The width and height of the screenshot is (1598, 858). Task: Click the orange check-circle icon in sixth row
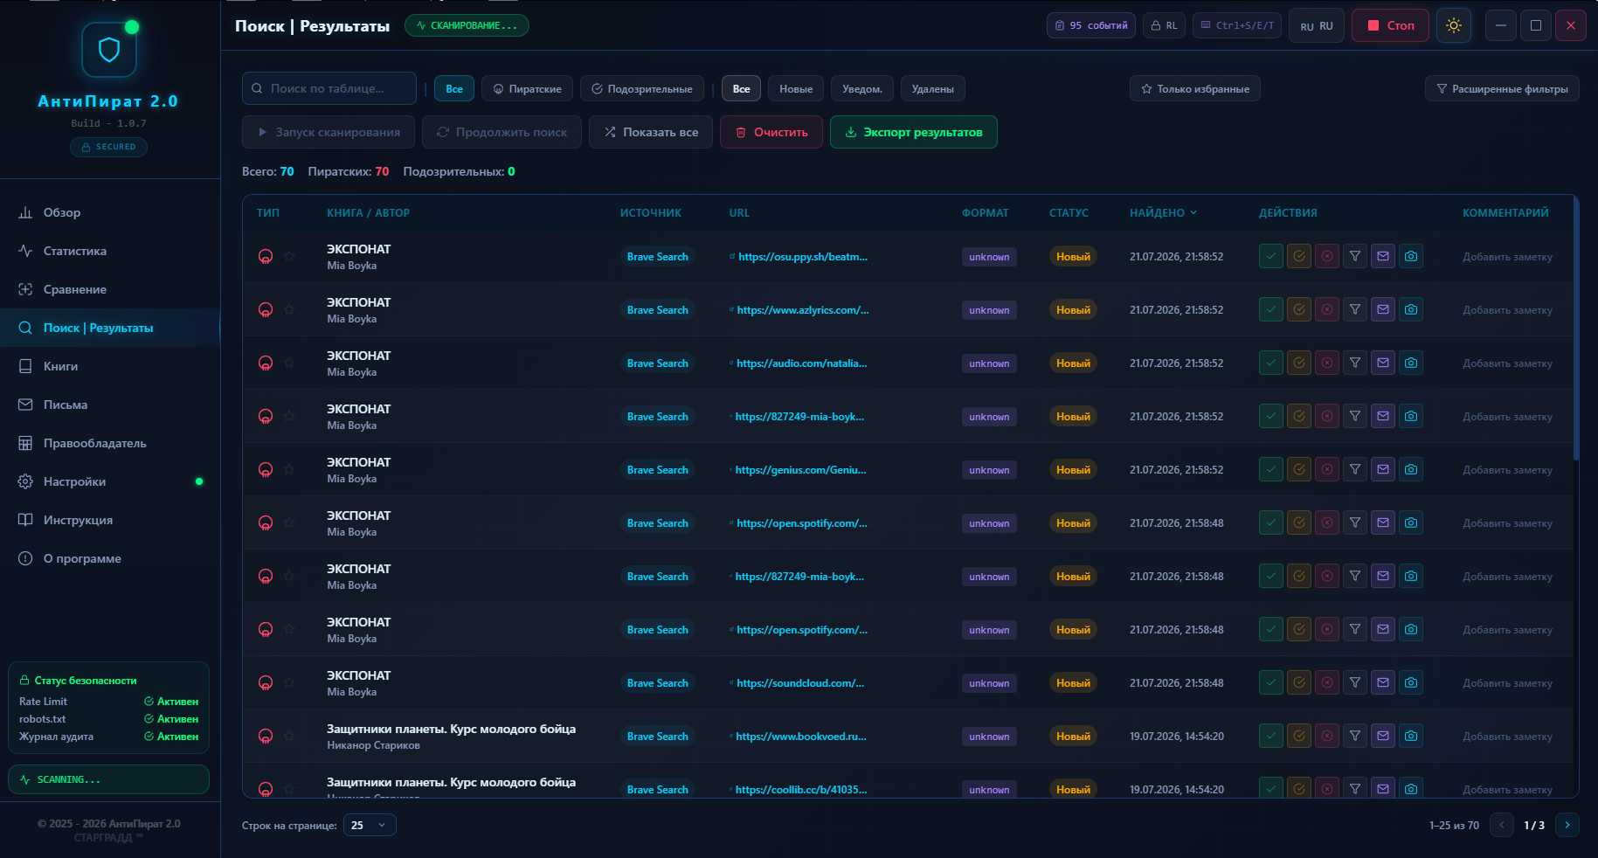point(1299,522)
